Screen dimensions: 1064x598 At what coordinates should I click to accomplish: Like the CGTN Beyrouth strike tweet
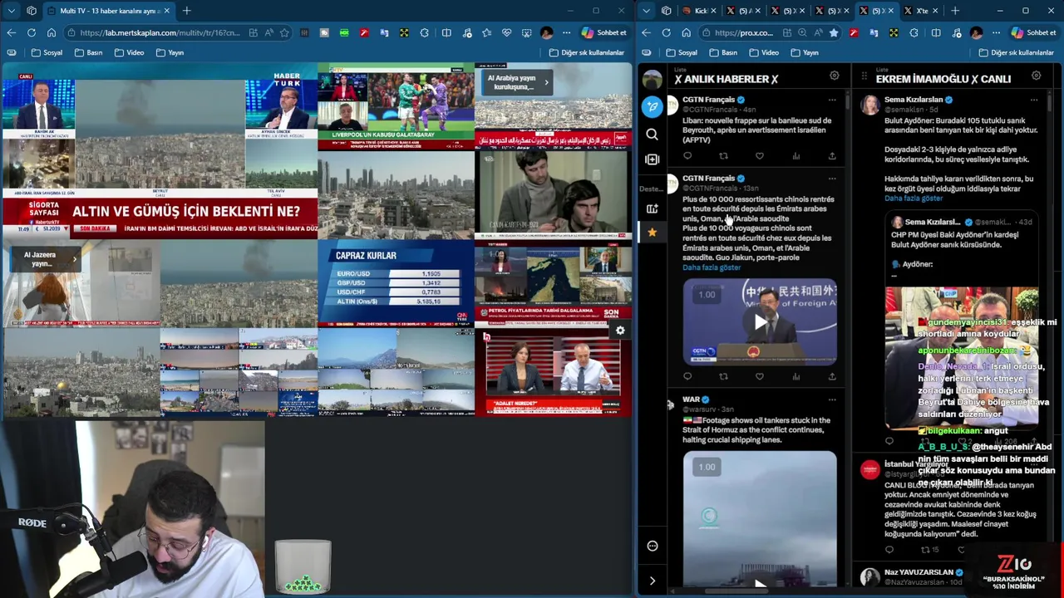(760, 156)
